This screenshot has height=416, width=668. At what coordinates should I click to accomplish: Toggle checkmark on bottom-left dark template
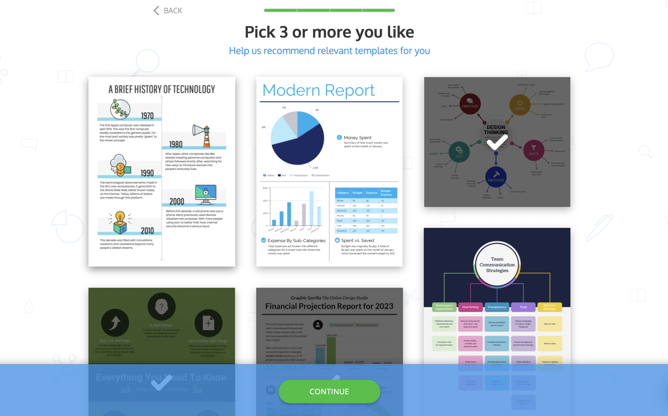[162, 382]
